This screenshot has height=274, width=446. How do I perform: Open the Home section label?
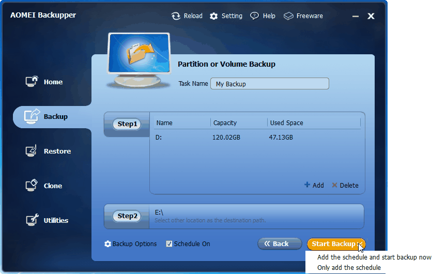pyautogui.click(x=53, y=82)
